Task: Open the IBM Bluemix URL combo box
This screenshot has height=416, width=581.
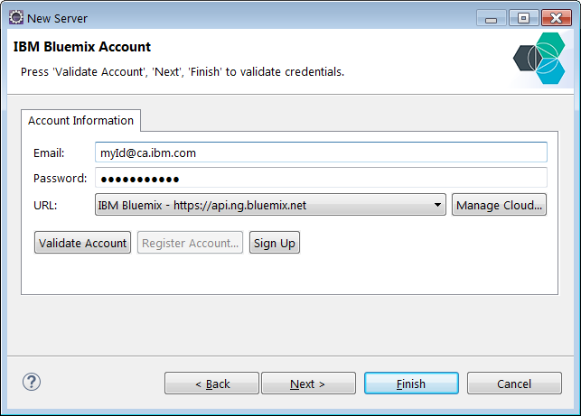Action: (x=270, y=205)
